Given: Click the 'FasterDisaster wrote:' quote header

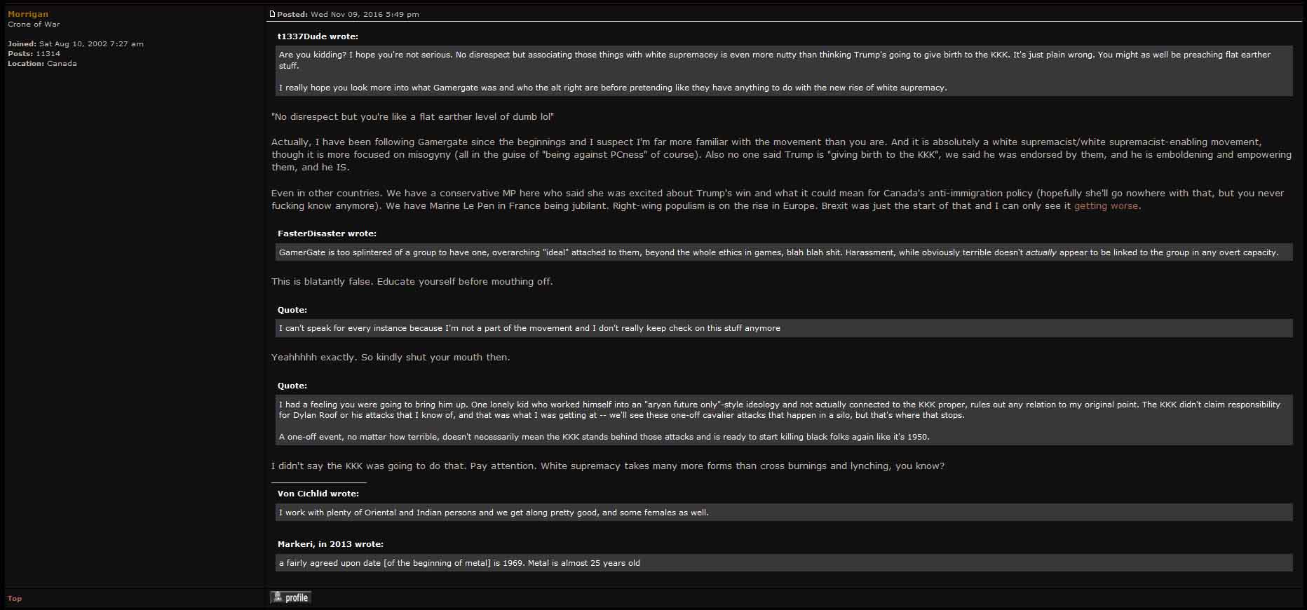Looking at the screenshot, I should (327, 233).
